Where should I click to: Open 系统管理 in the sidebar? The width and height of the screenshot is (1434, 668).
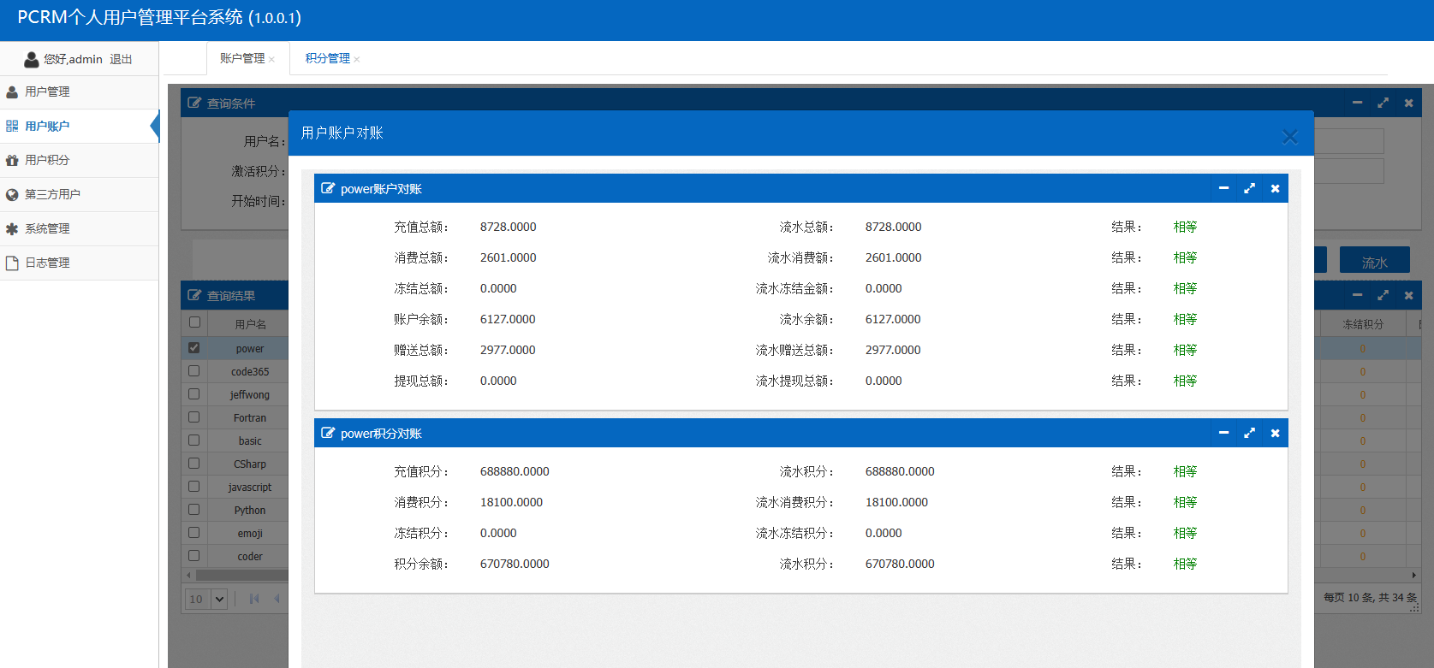click(47, 228)
